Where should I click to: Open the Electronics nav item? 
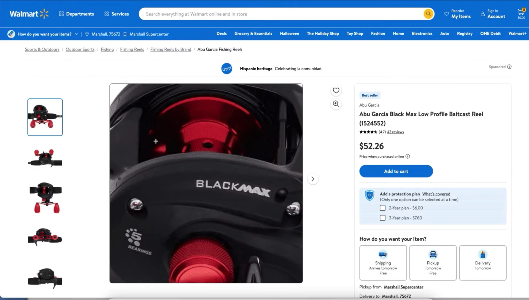tap(422, 34)
